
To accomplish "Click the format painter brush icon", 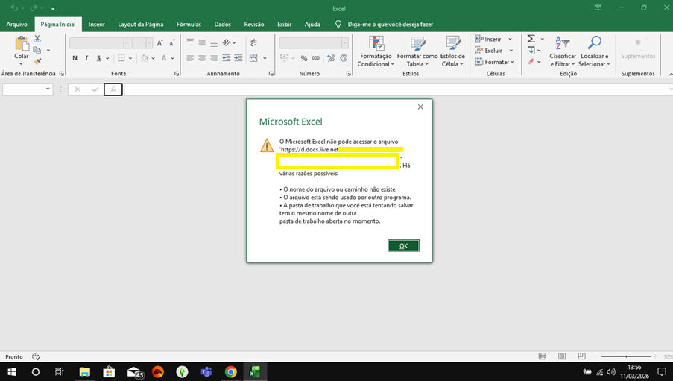I will [x=37, y=62].
